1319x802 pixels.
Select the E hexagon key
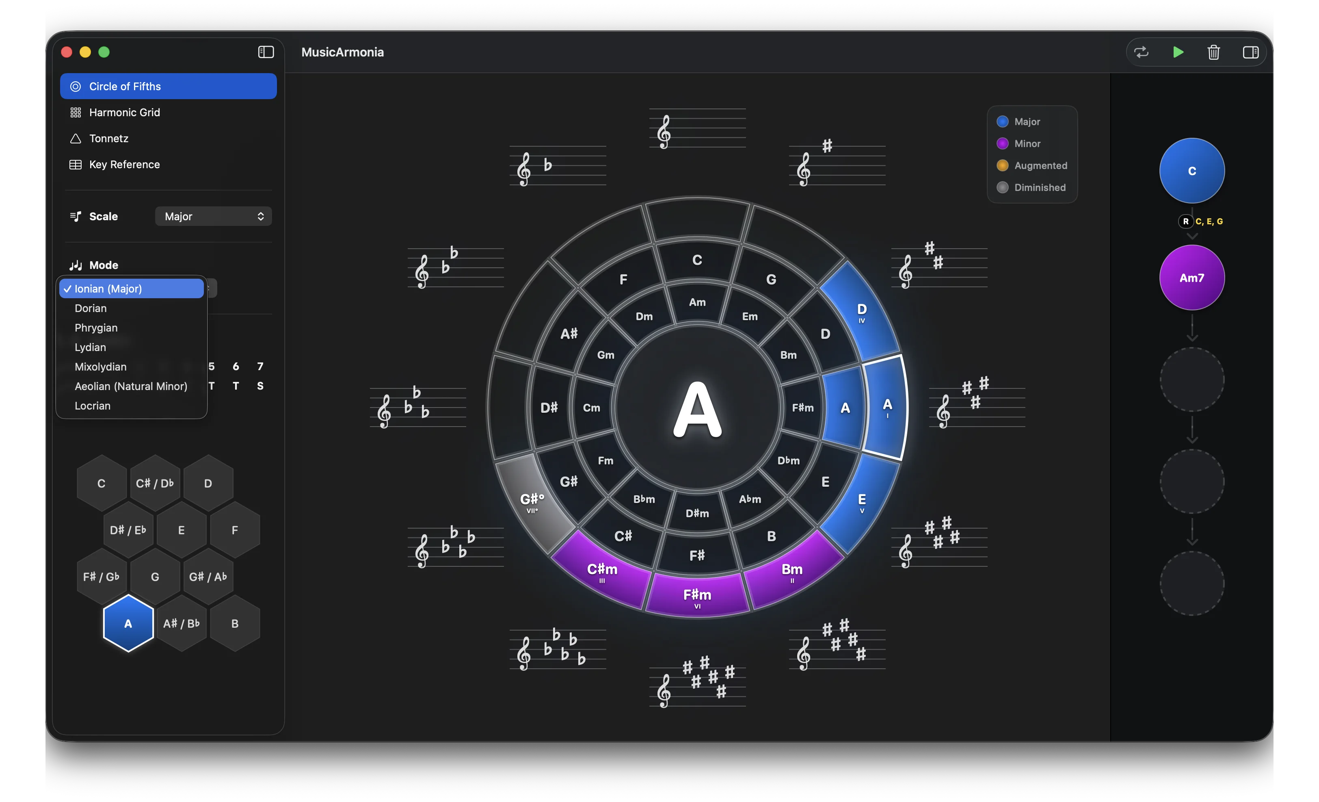[x=182, y=530]
